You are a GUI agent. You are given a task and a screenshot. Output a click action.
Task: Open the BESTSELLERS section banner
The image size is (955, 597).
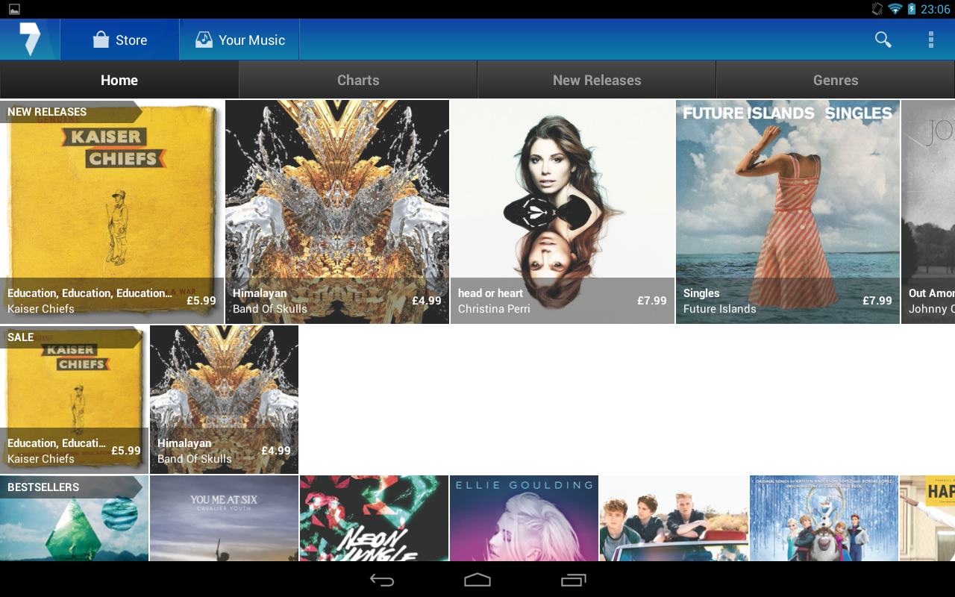pyautogui.click(x=71, y=487)
